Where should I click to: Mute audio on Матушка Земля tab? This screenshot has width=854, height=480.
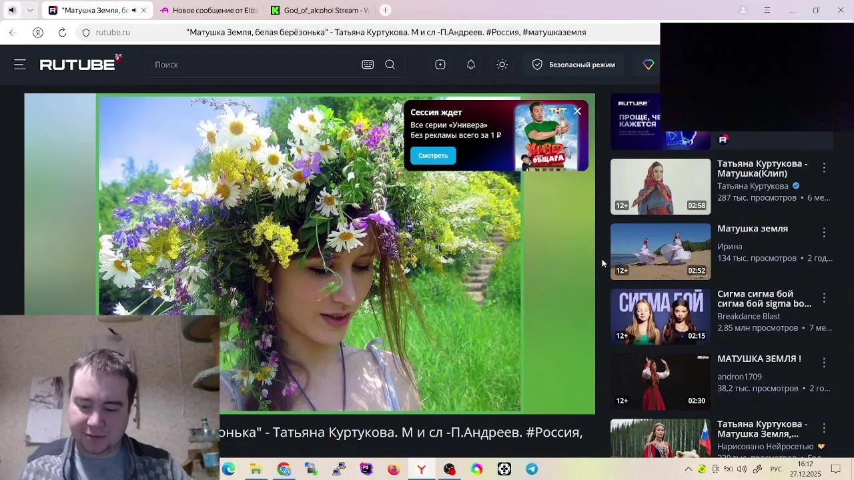pos(134,10)
